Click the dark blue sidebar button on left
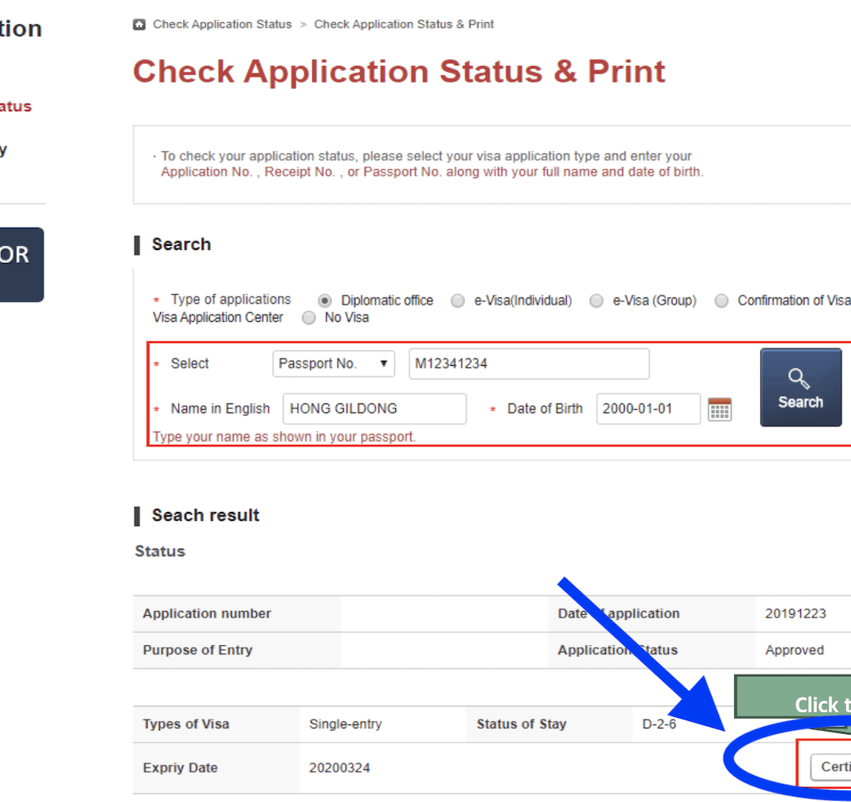Viewport: 851px width, 802px height. (x=20, y=264)
